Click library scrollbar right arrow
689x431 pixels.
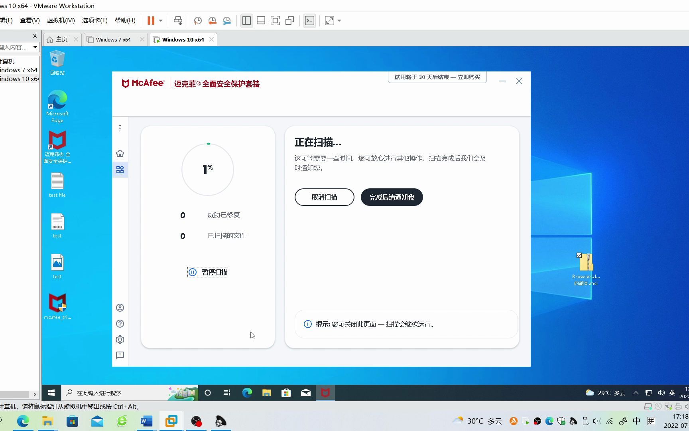[x=35, y=394]
